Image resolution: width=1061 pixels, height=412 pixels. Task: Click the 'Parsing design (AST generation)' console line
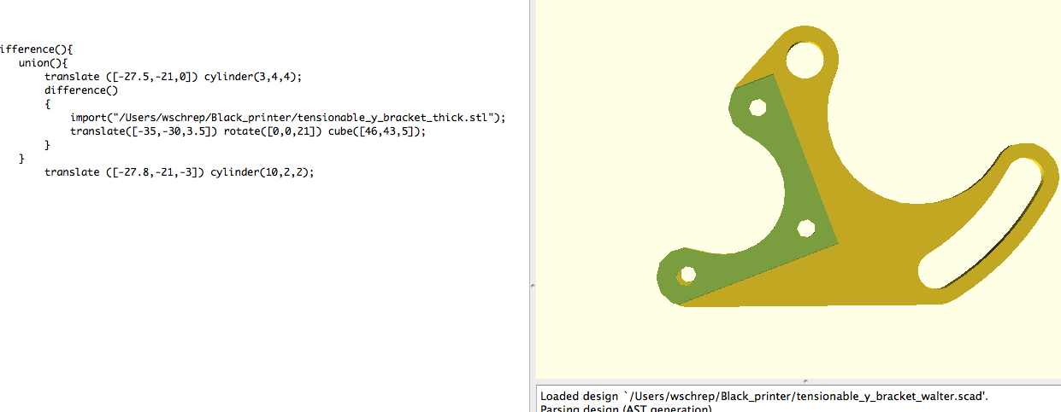[625, 409]
